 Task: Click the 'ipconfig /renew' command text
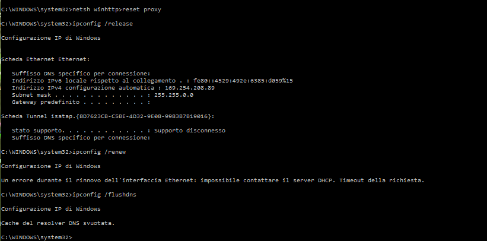coord(99,152)
